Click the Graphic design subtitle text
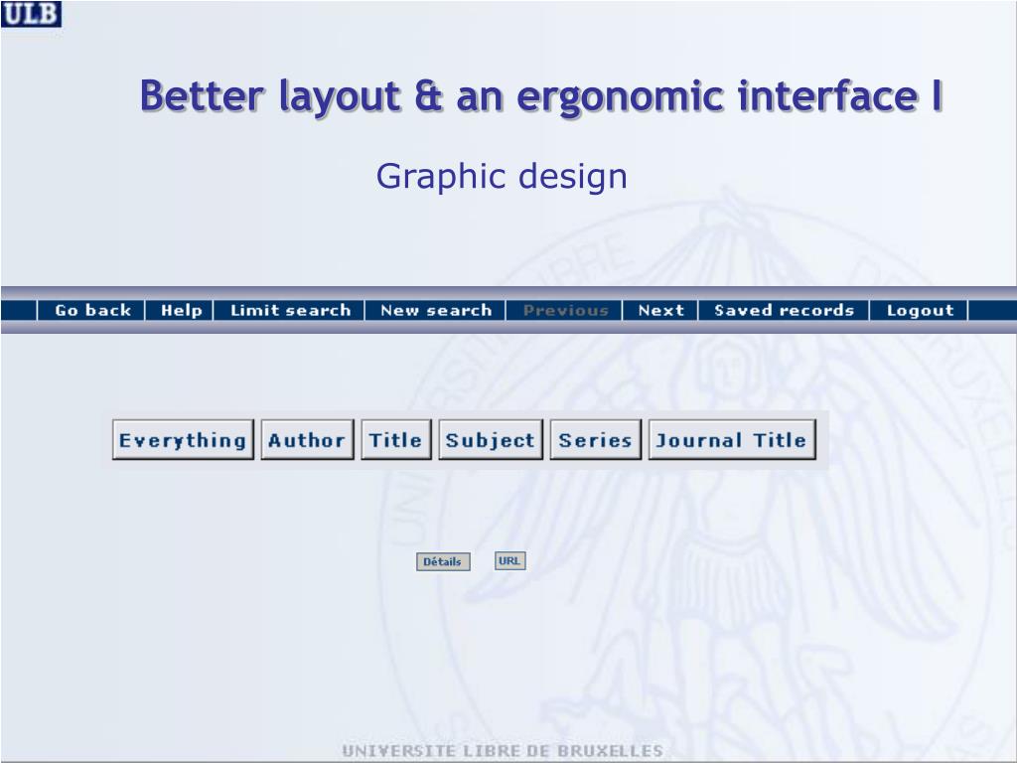 point(502,177)
